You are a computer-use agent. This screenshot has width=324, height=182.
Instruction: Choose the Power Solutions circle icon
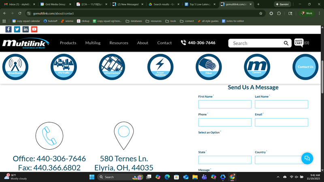[x=160, y=67]
